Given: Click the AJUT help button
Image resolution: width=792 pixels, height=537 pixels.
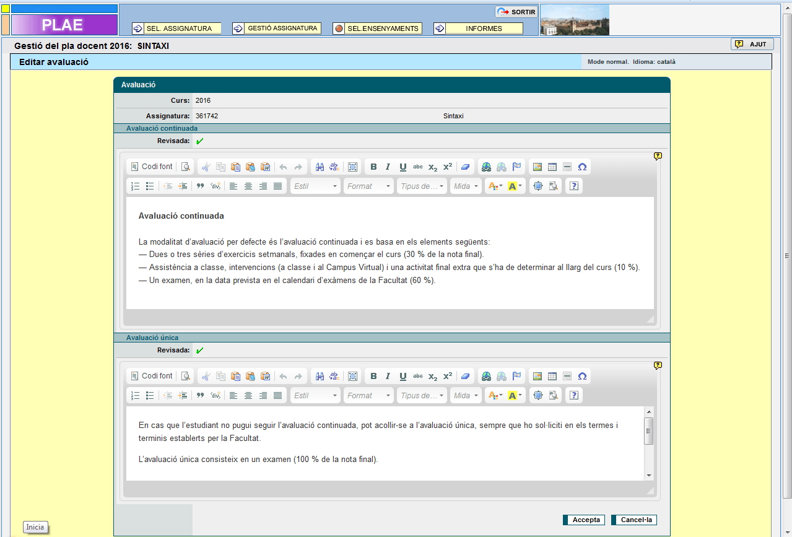Looking at the screenshot, I should (x=752, y=44).
